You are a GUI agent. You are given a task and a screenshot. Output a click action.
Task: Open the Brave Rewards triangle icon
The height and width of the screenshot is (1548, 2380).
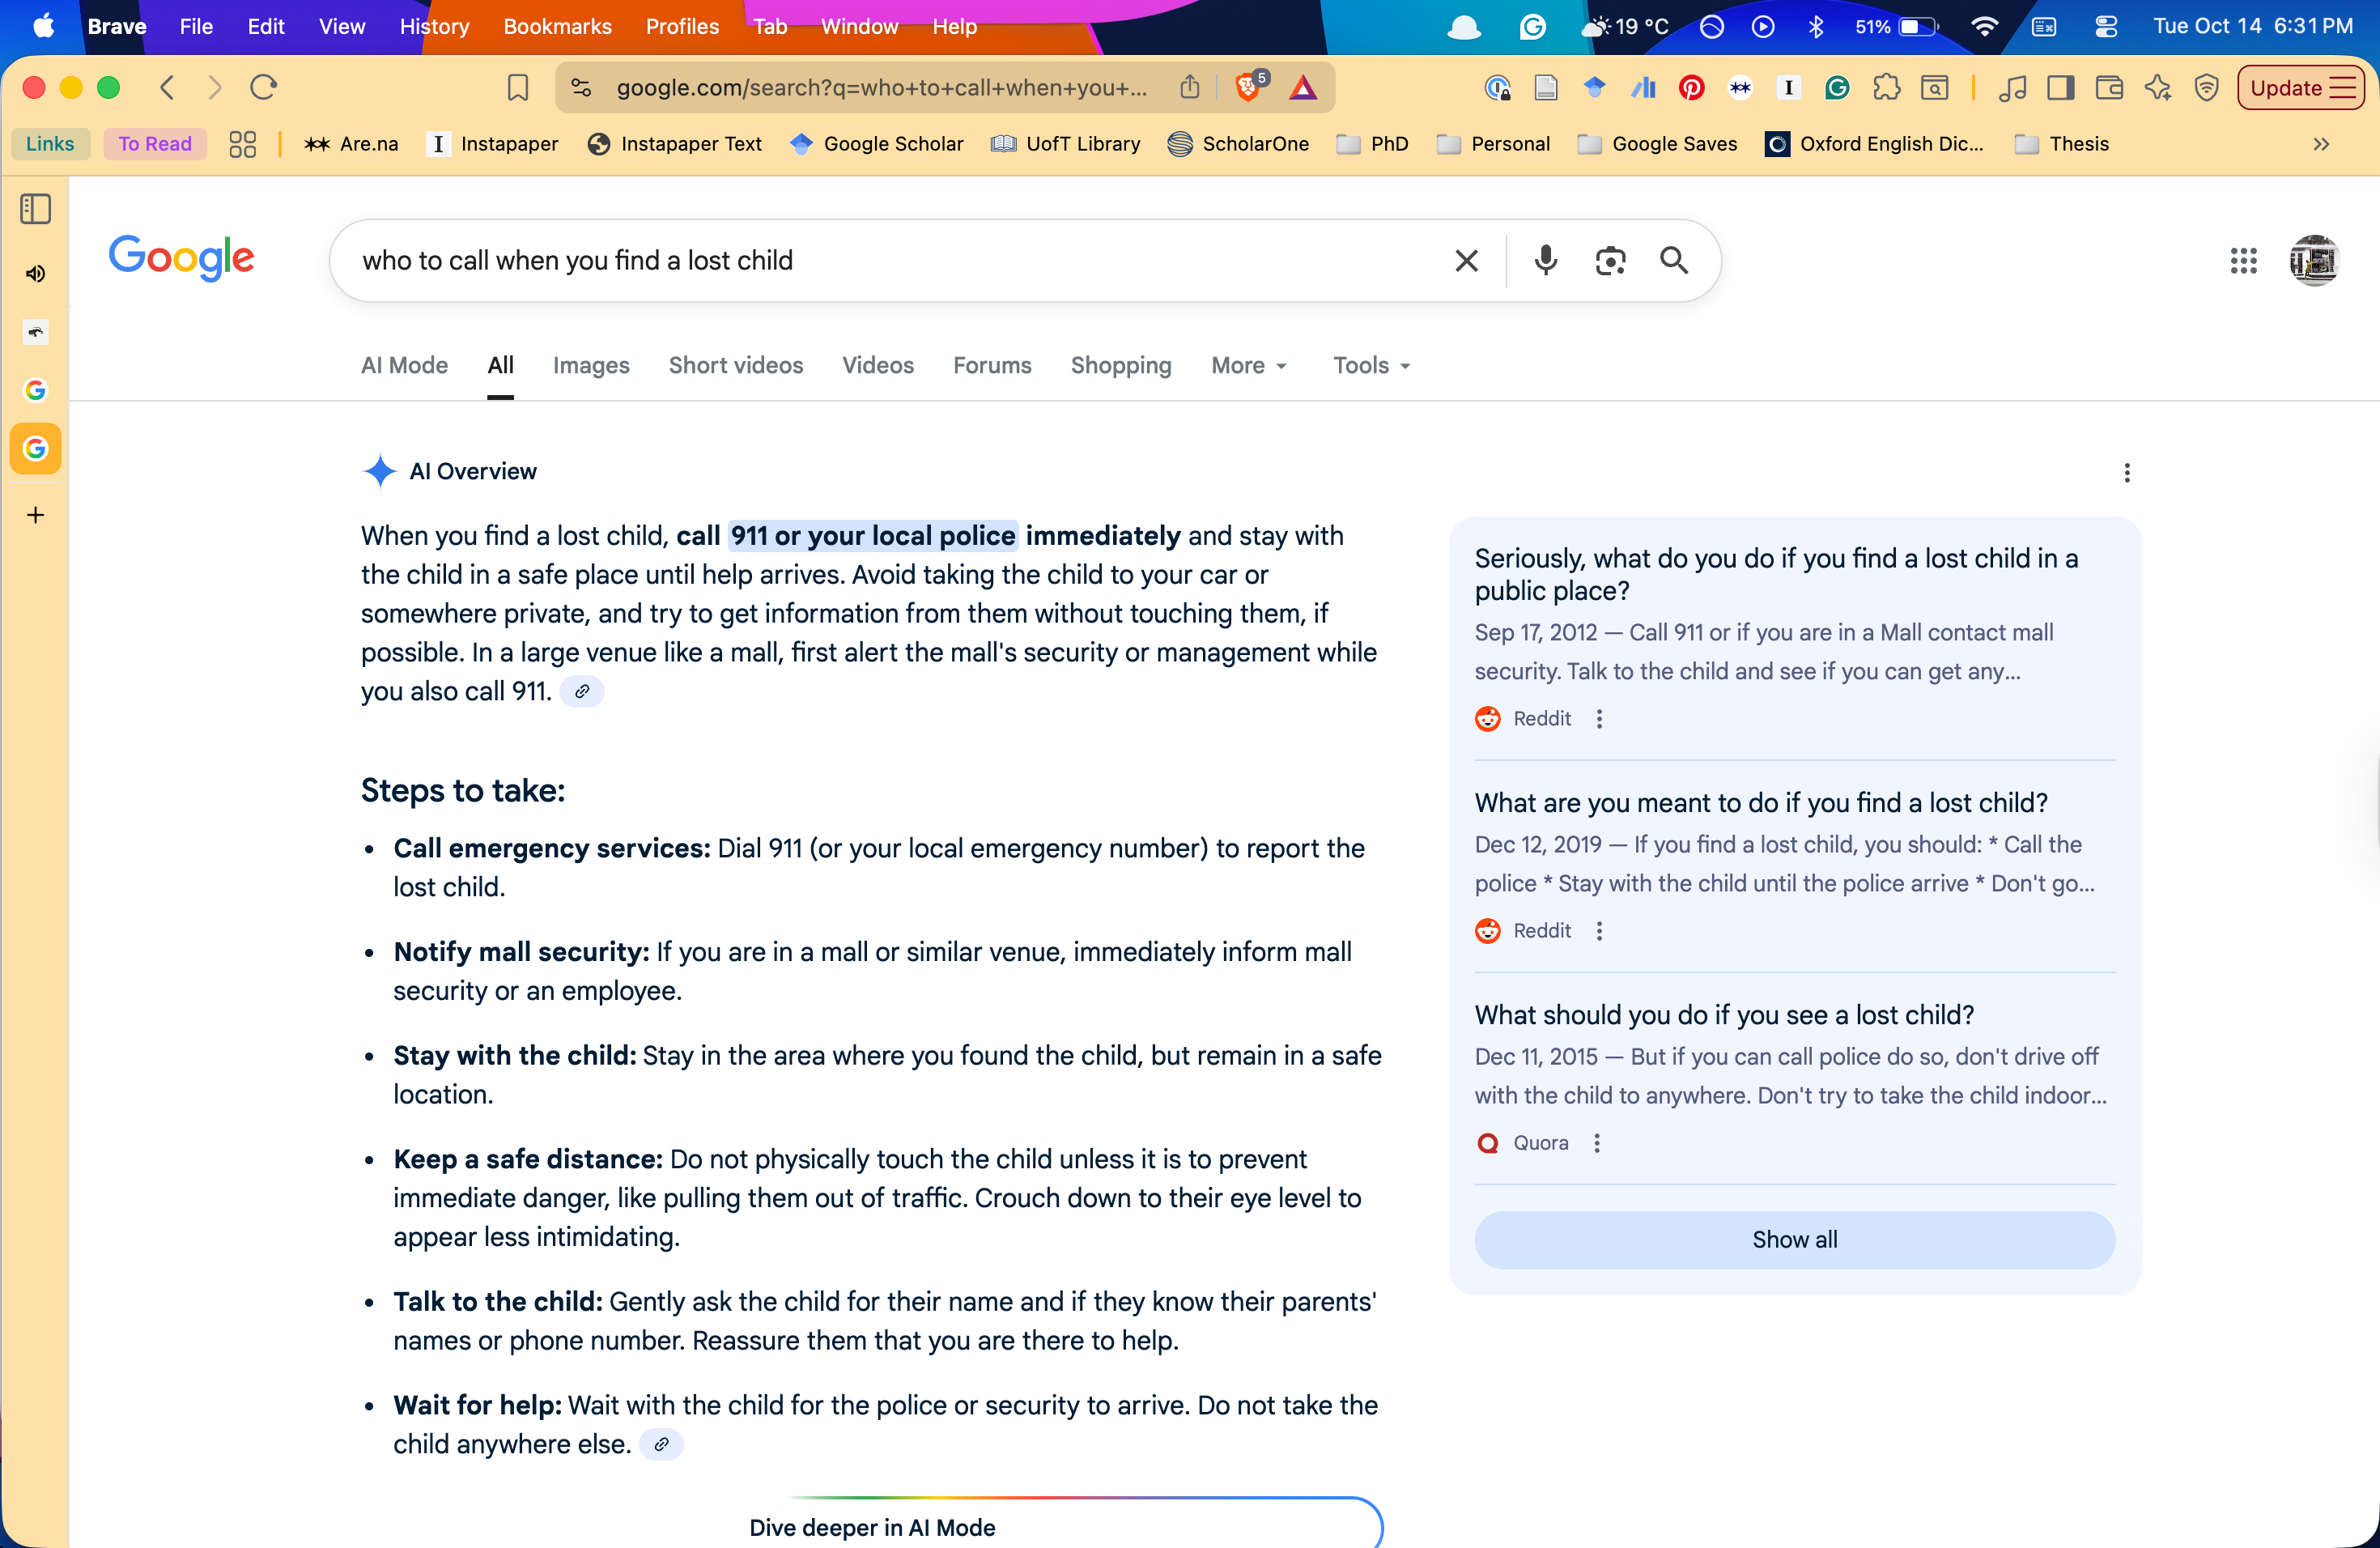coord(1302,88)
